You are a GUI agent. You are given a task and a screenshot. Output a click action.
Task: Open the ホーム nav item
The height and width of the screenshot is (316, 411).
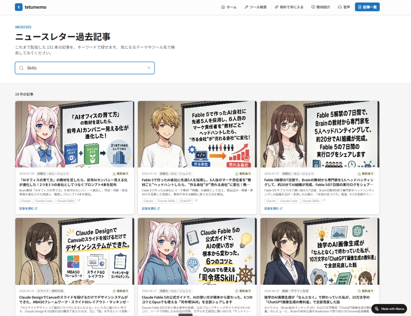click(229, 7)
